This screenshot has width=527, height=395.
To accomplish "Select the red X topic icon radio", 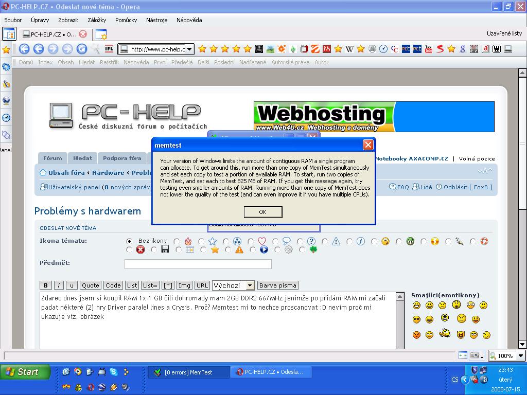I will pyautogui.click(x=129, y=249).
